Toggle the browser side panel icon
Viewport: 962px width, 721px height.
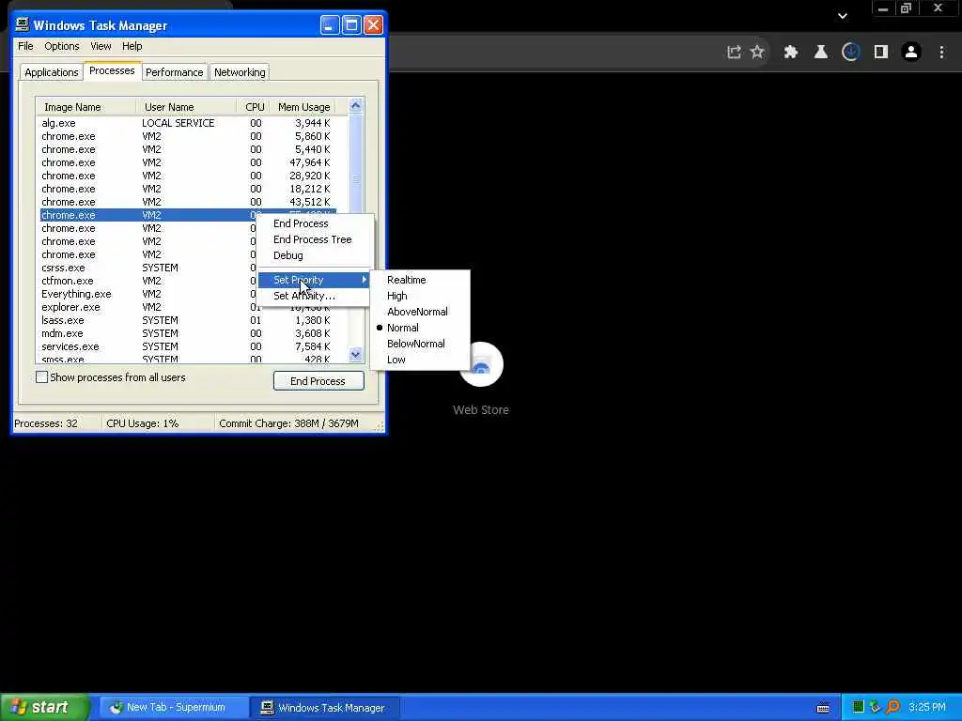(881, 53)
